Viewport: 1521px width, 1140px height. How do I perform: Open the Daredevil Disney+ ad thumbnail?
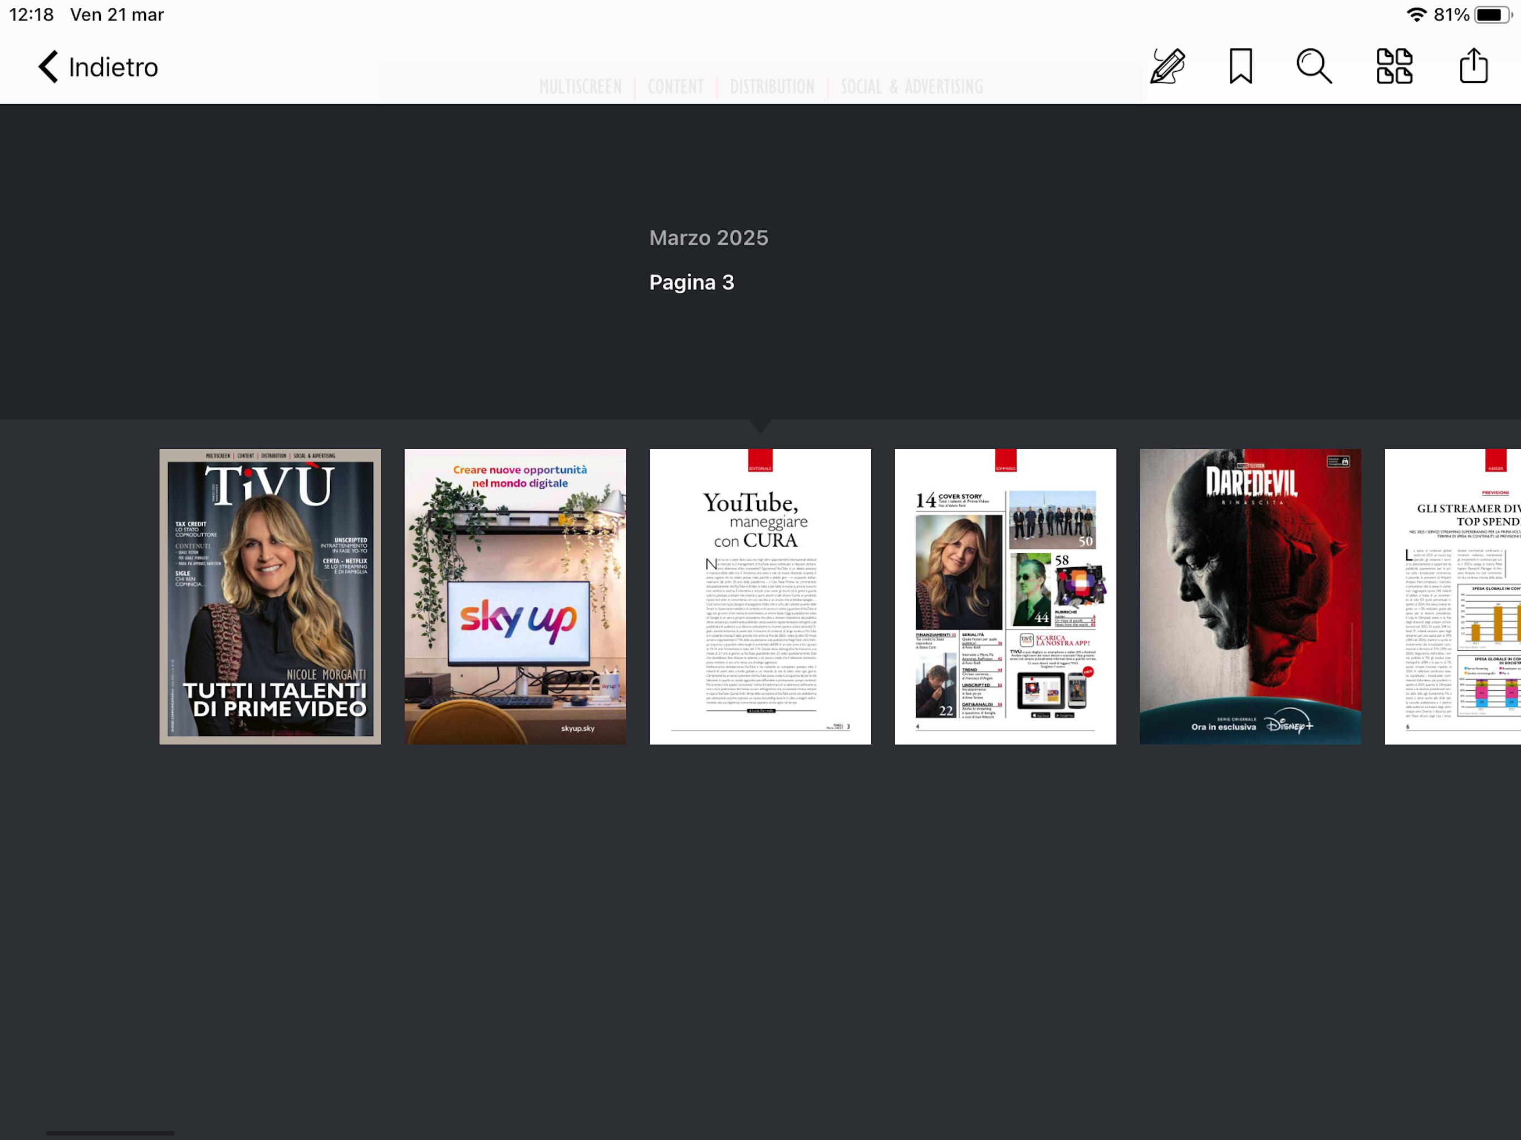click(x=1250, y=596)
